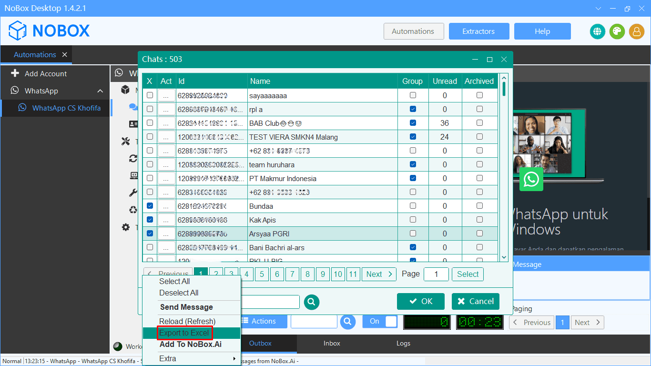Choose Export to Excel from context menu
The height and width of the screenshot is (366, 651).
184,333
